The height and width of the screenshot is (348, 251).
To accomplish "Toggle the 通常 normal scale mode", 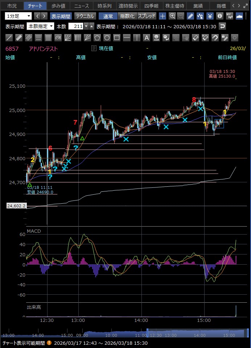I will pos(108,16).
